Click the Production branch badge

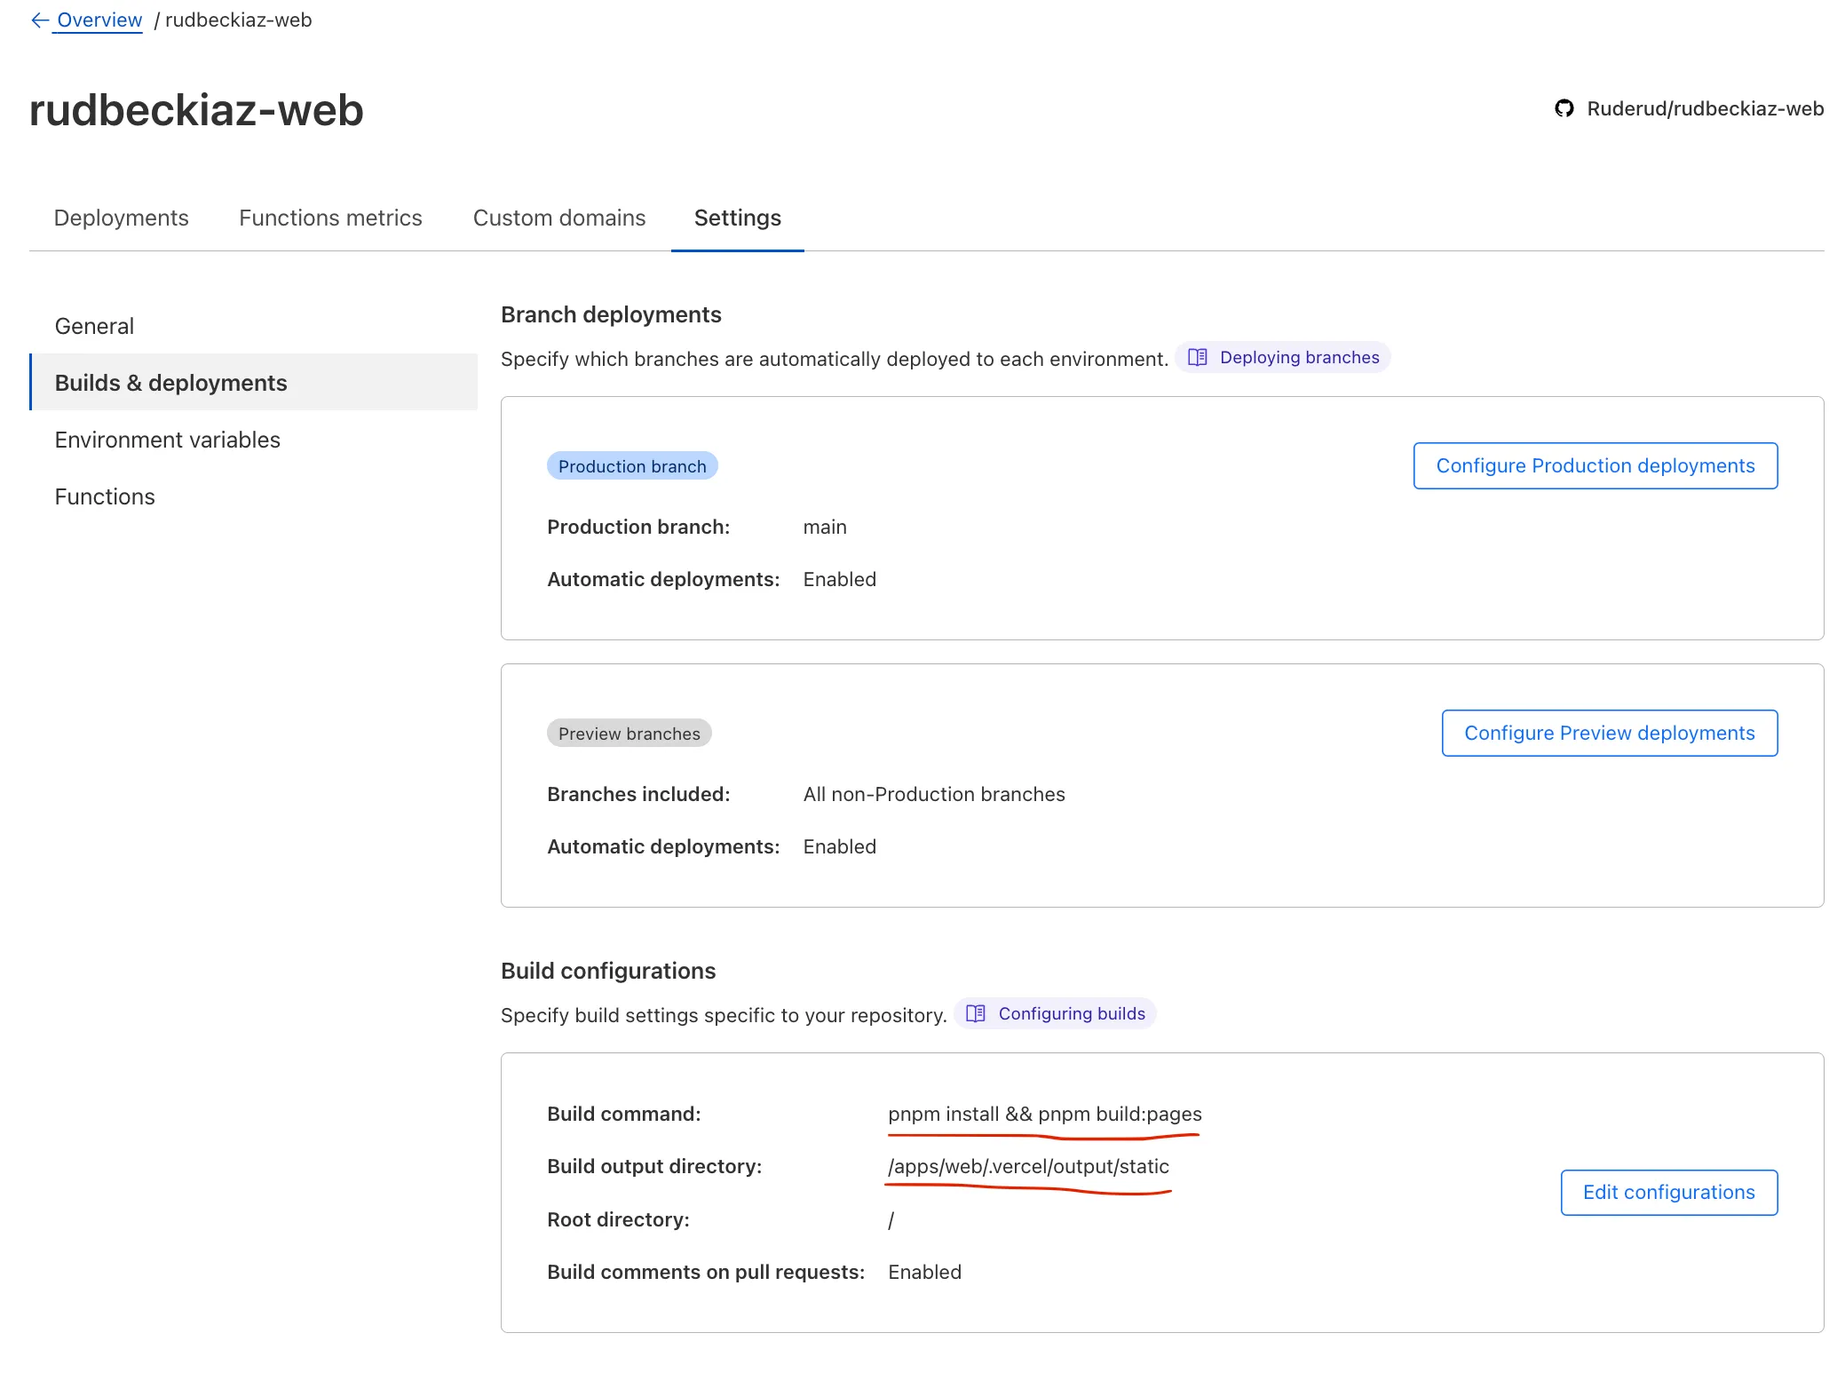click(632, 466)
